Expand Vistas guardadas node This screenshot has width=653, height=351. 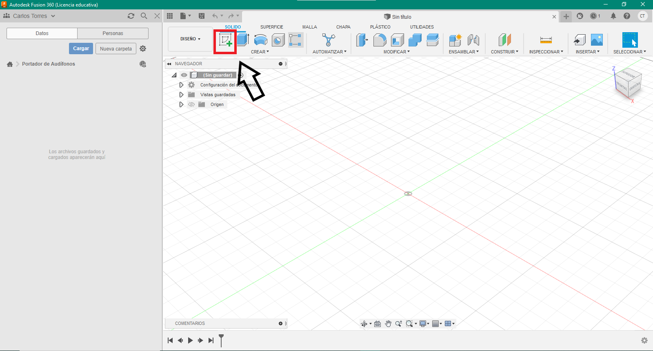coord(181,95)
